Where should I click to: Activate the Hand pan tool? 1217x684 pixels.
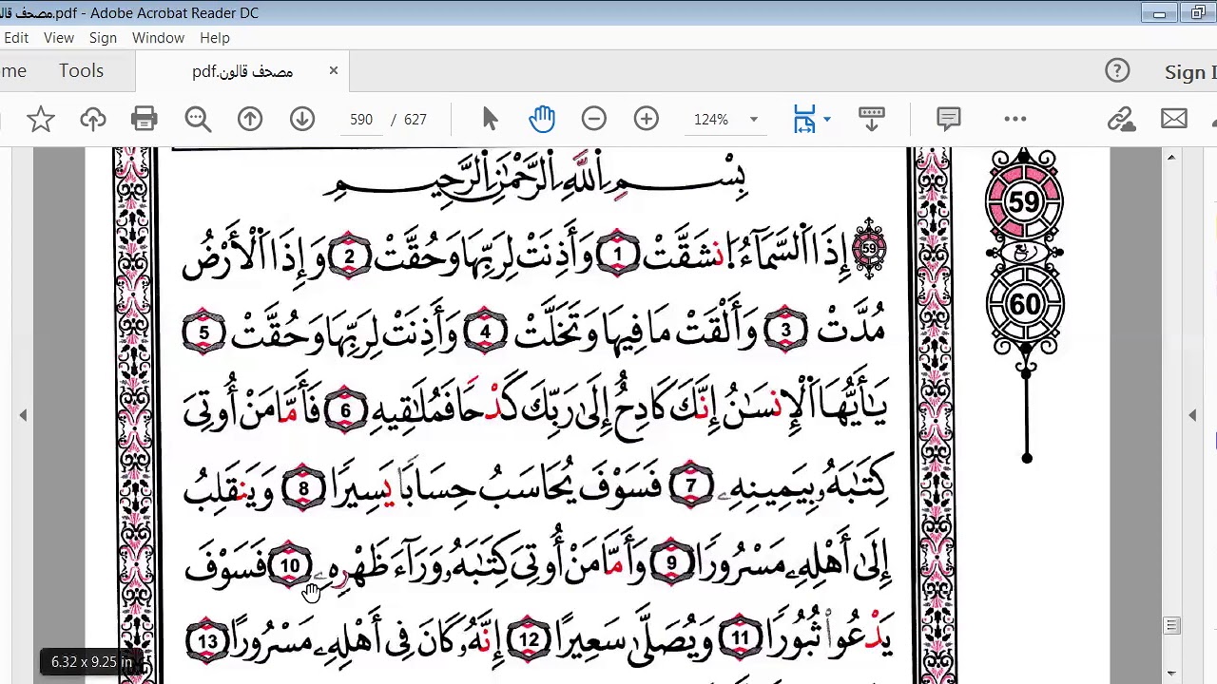[x=542, y=119]
